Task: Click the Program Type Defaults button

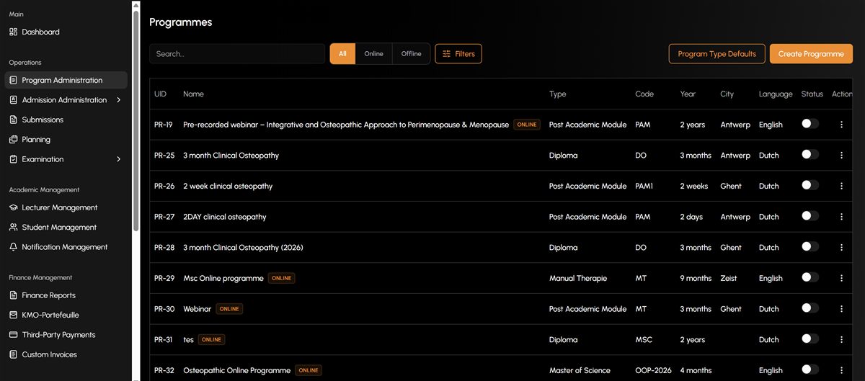Action: click(x=717, y=54)
